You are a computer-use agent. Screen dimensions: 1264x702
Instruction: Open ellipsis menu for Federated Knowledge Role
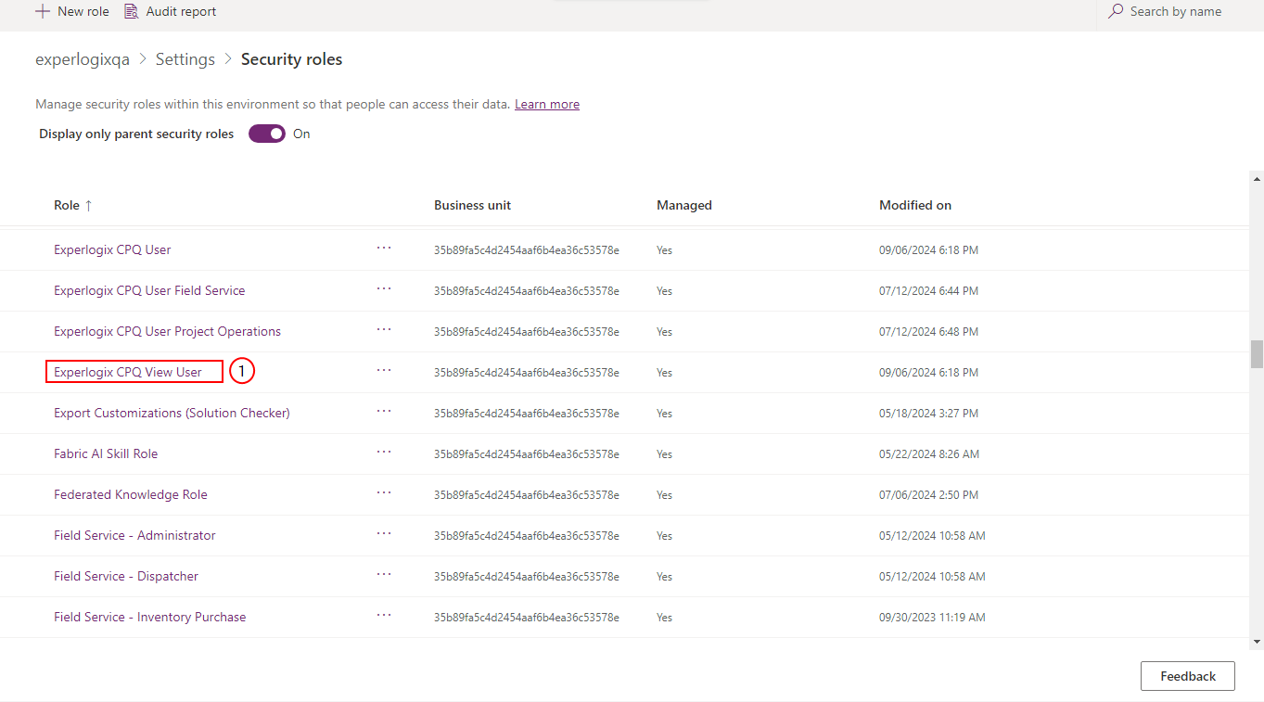[x=384, y=493]
